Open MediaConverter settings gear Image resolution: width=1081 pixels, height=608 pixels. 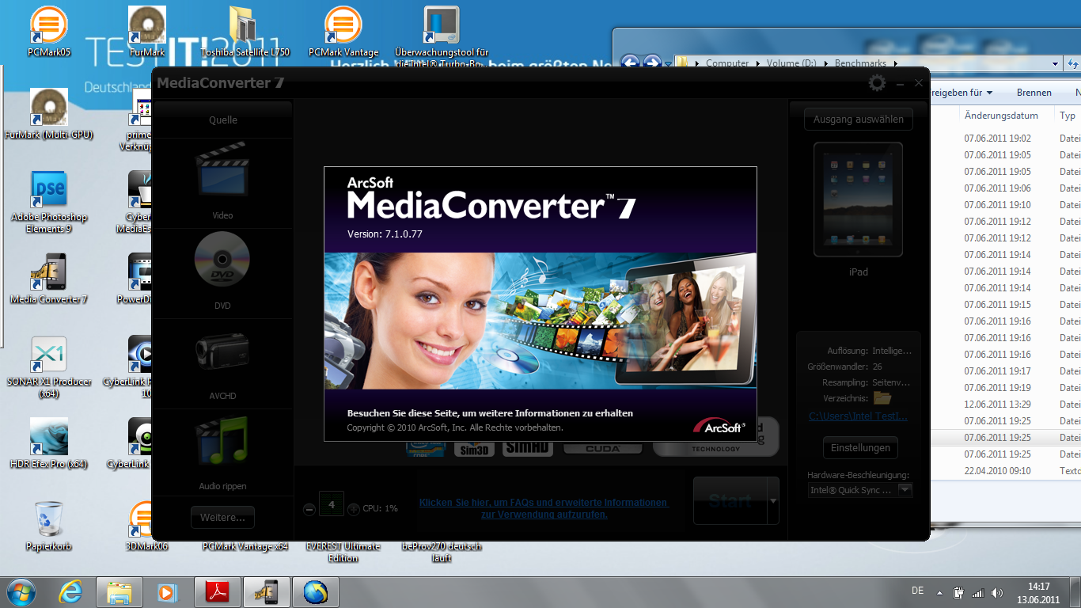pyautogui.click(x=877, y=83)
